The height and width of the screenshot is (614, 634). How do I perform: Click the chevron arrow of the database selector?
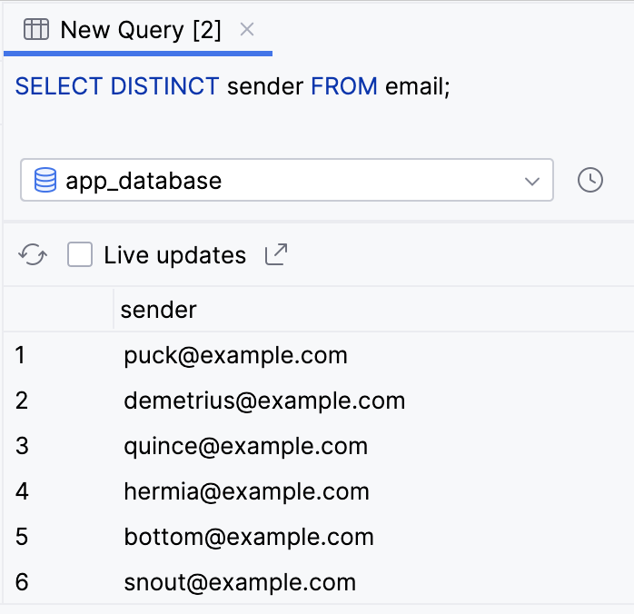click(532, 181)
